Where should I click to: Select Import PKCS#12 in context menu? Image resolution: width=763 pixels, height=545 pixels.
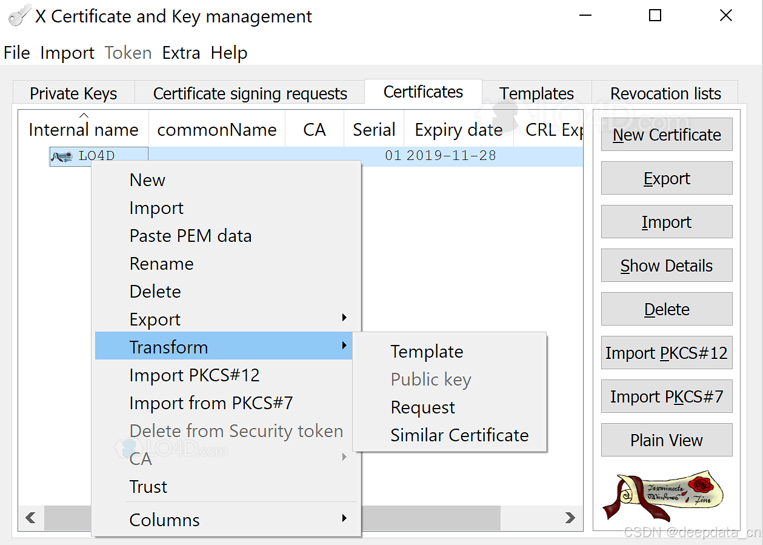click(x=224, y=375)
